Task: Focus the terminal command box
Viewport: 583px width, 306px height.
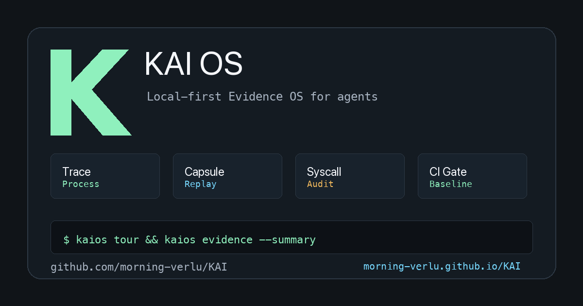Action: 291,238
